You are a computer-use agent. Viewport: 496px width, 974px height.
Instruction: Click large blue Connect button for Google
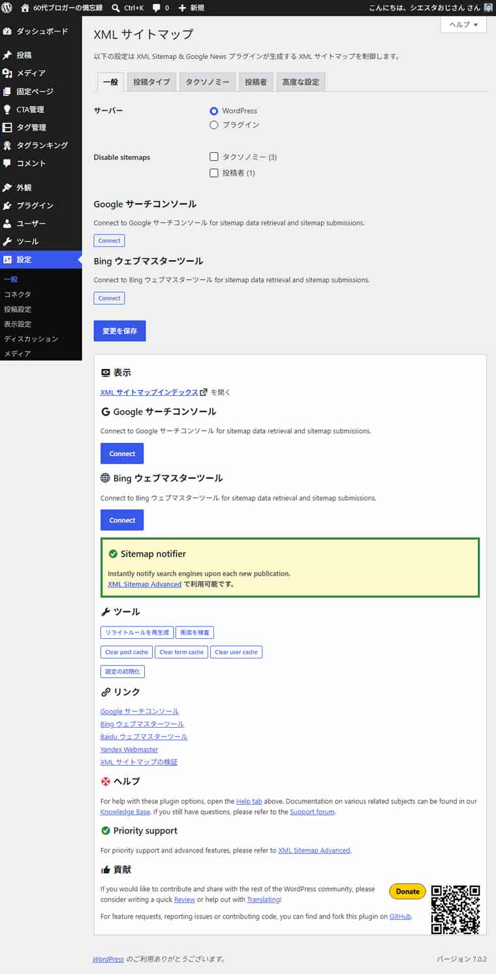(122, 453)
